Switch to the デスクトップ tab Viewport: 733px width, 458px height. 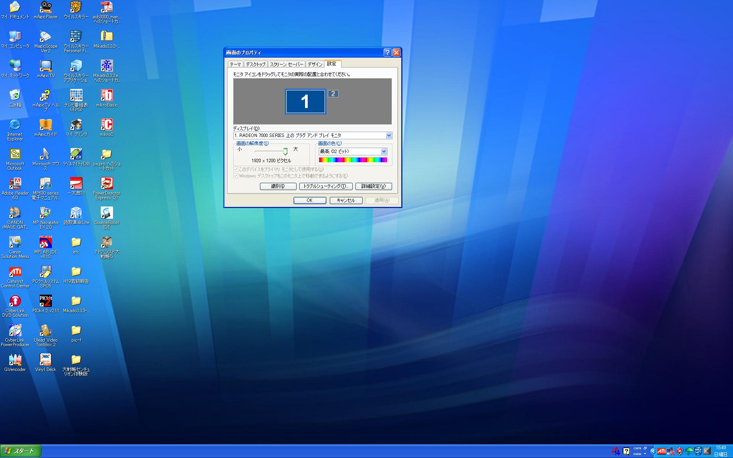[x=255, y=65]
